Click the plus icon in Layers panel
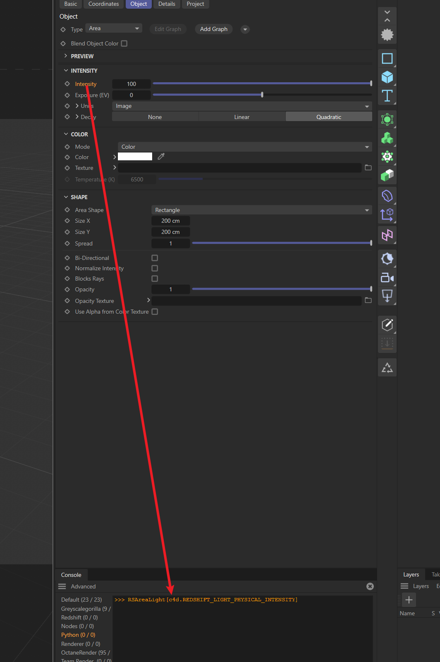The width and height of the screenshot is (440, 662). click(409, 600)
